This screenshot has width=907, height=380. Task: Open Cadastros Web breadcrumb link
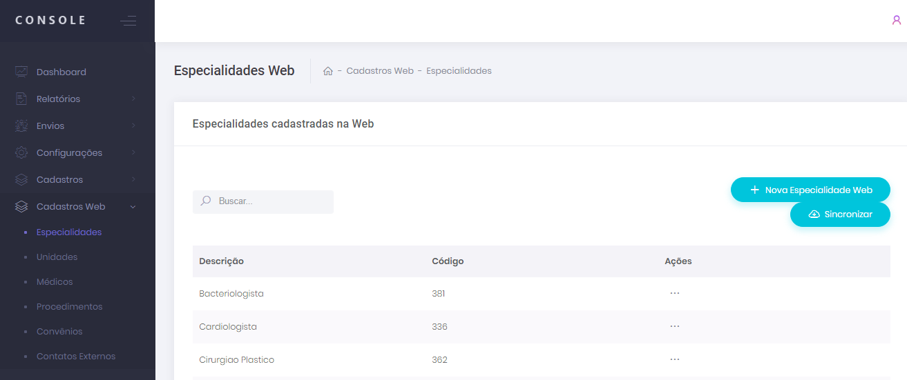379,71
